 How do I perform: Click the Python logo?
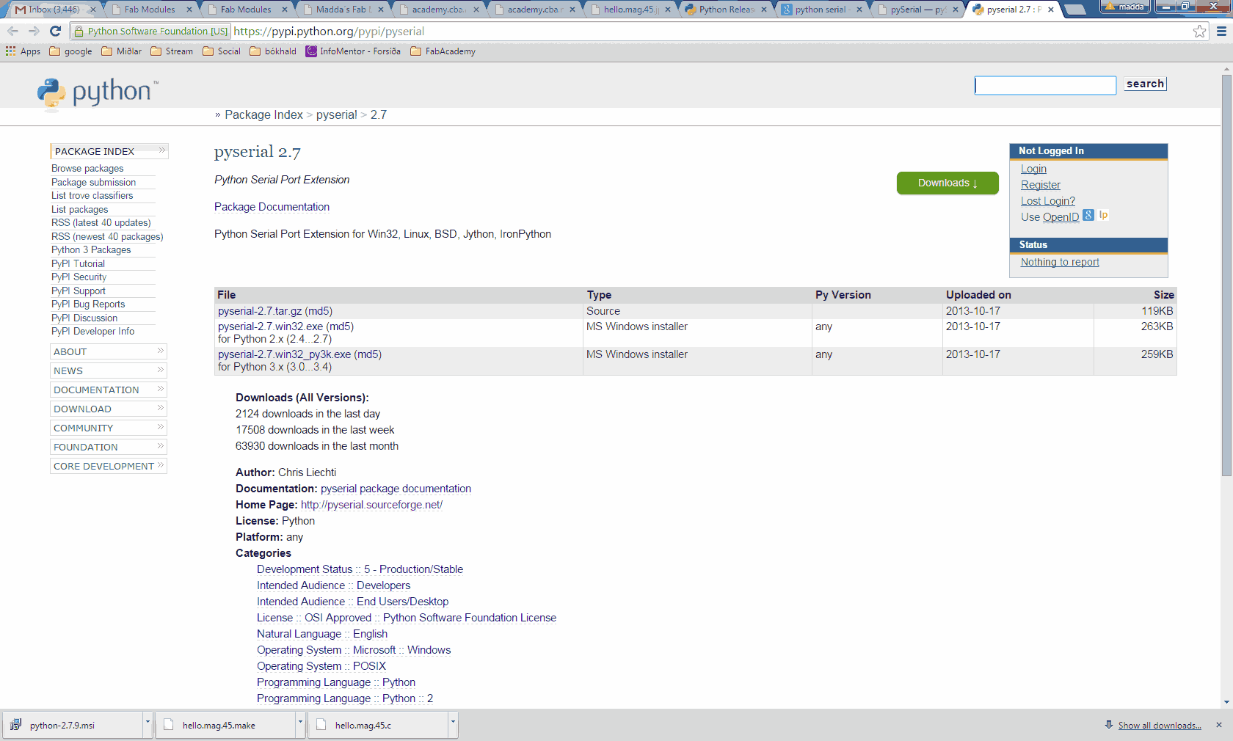[x=97, y=93]
